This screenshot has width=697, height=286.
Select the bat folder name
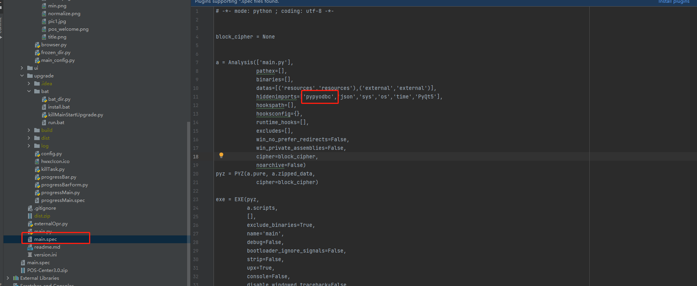coord(45,91)
